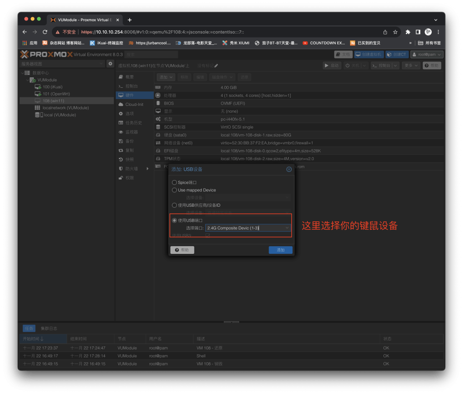Collapse the VUModule node in tree
Viewport: 463px width, 394px height.
[x=27, y=80]
